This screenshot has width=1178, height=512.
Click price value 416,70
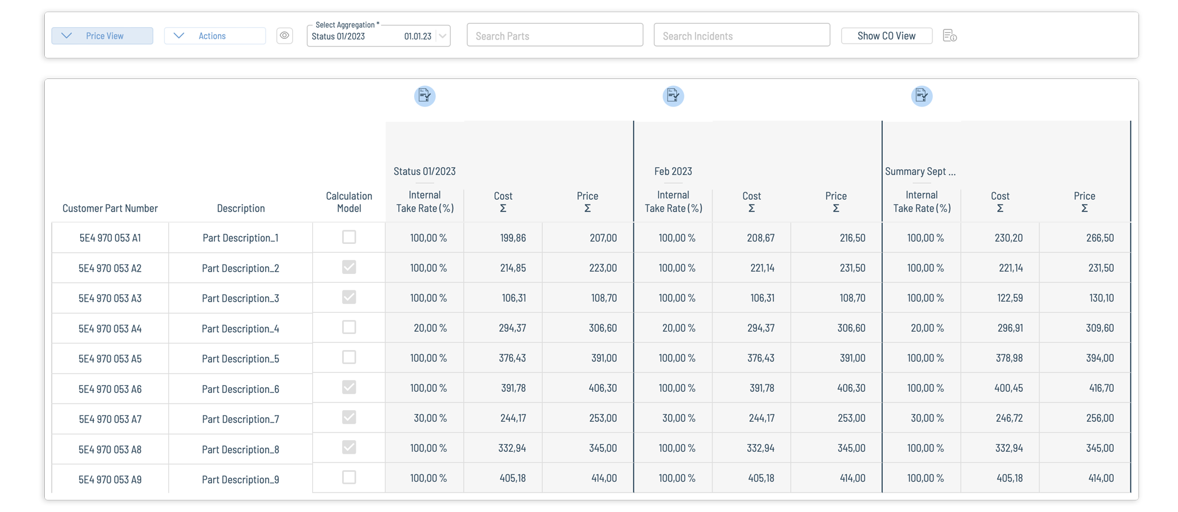pyautogui.click(x=1101, y=388)
